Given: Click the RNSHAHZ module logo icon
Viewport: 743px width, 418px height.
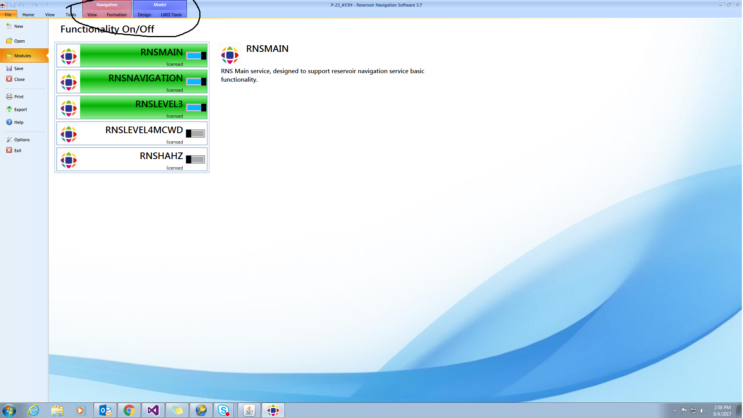Looking at the screenshot, I should tap(69, 160).
